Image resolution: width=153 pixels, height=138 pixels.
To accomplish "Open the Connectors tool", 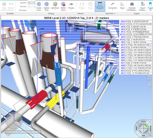I will tap(112, 6).
